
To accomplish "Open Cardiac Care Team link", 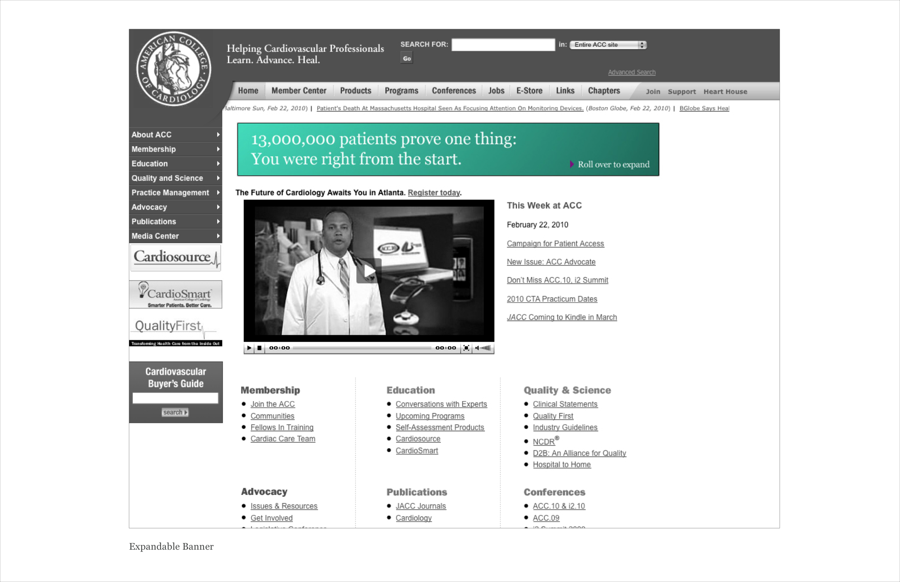I will click(283, 439).
